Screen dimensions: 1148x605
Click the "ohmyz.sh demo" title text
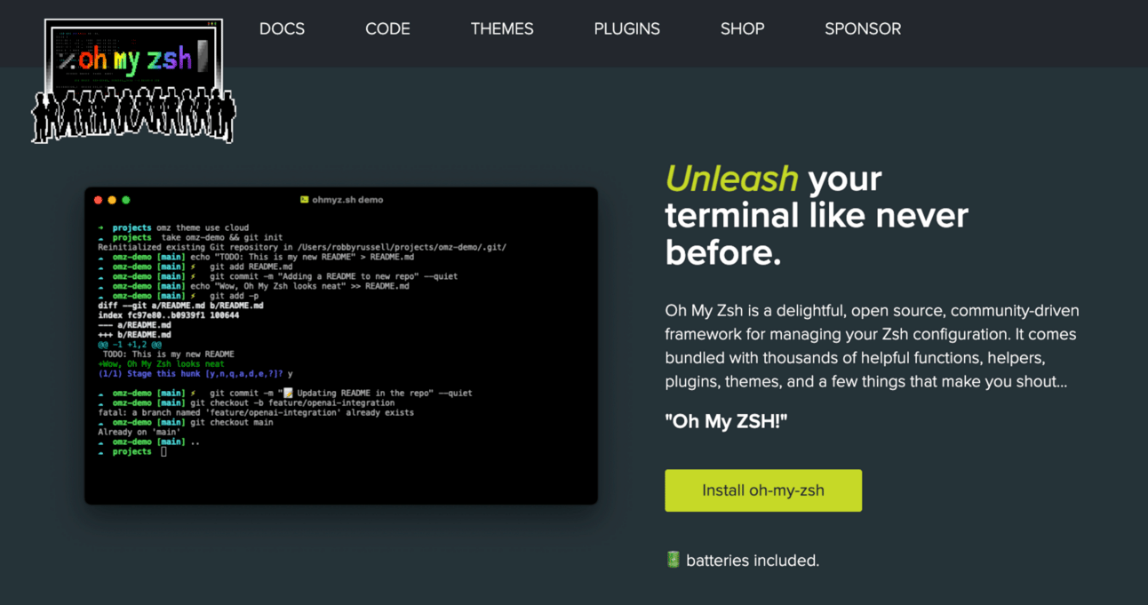(x=347, y=200)
